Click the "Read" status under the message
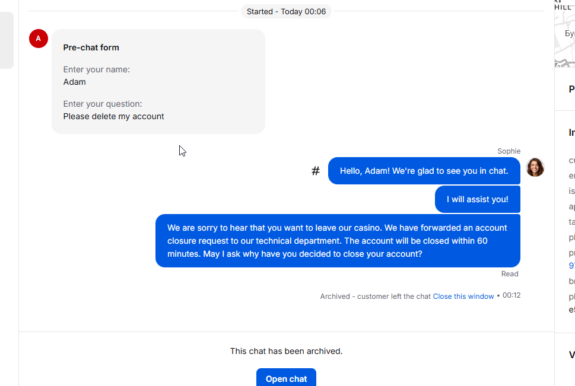This screenshot has height=386, width=575. point(510,274)
